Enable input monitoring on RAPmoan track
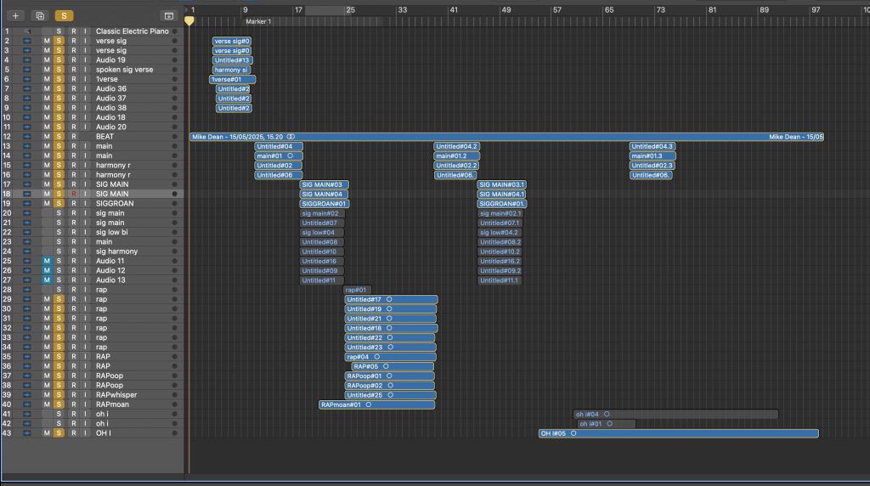This screenshot has width=870, height=486. (x=85, y=404)
